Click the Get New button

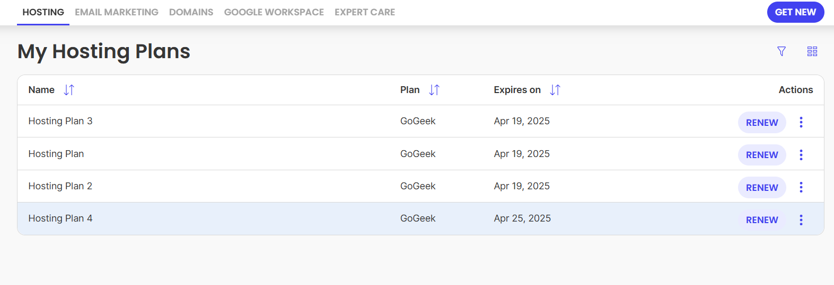795,12
